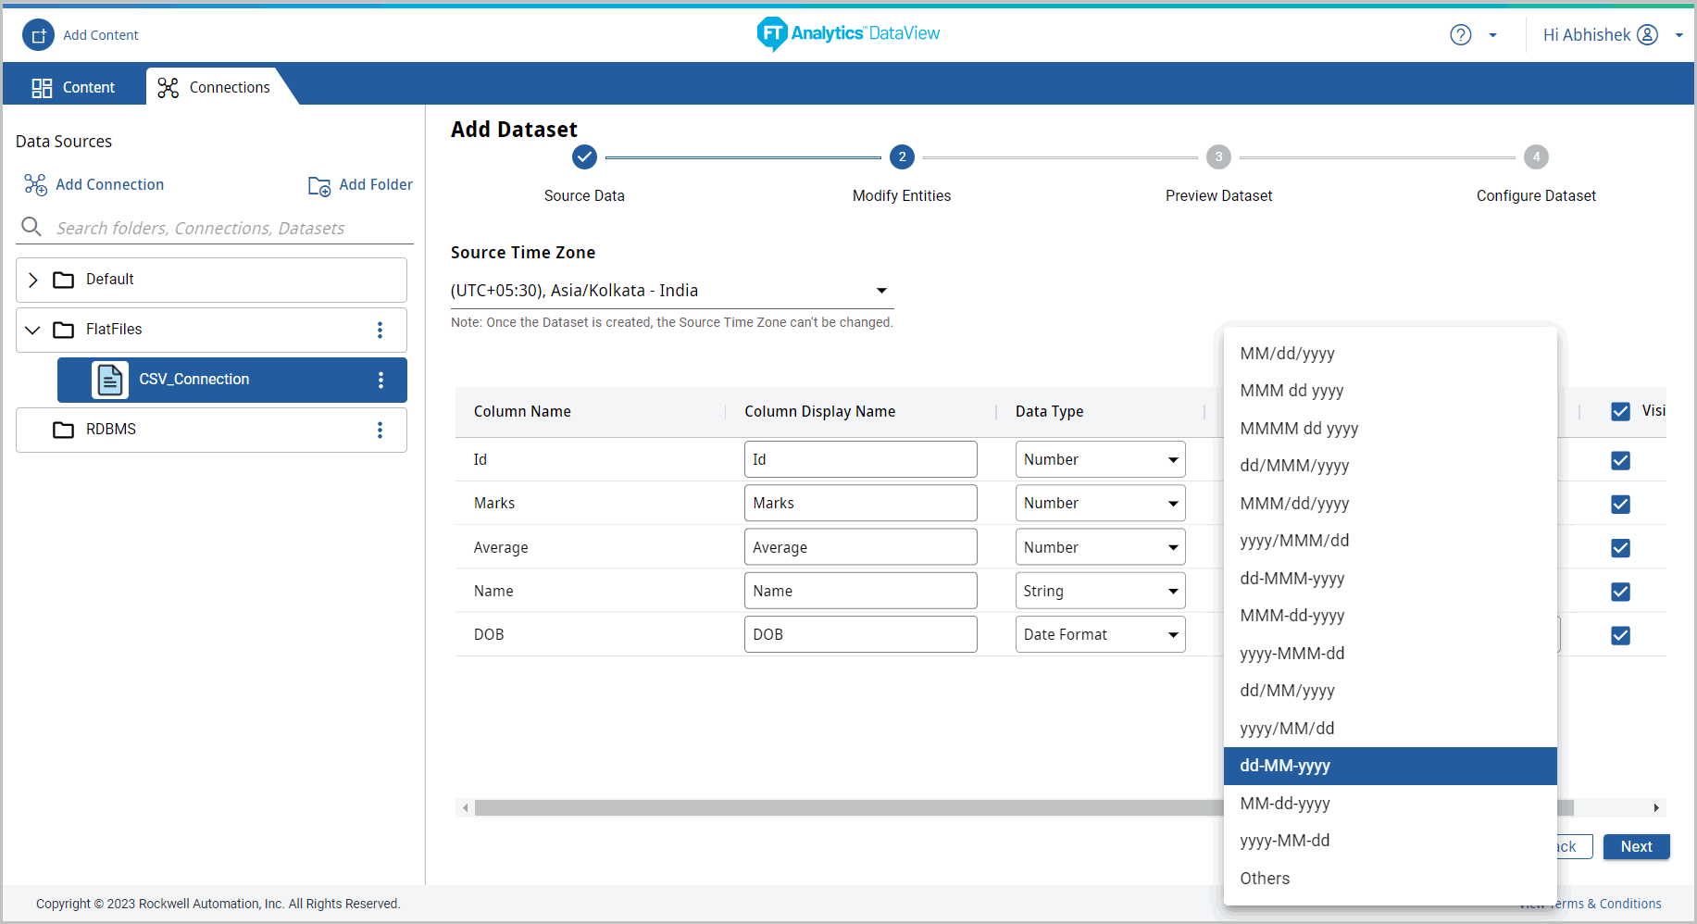This screenshot has width=1697, height=924.
Task: Click the horizontal scrollbar left arrow
Action: (x=465, y=808)
